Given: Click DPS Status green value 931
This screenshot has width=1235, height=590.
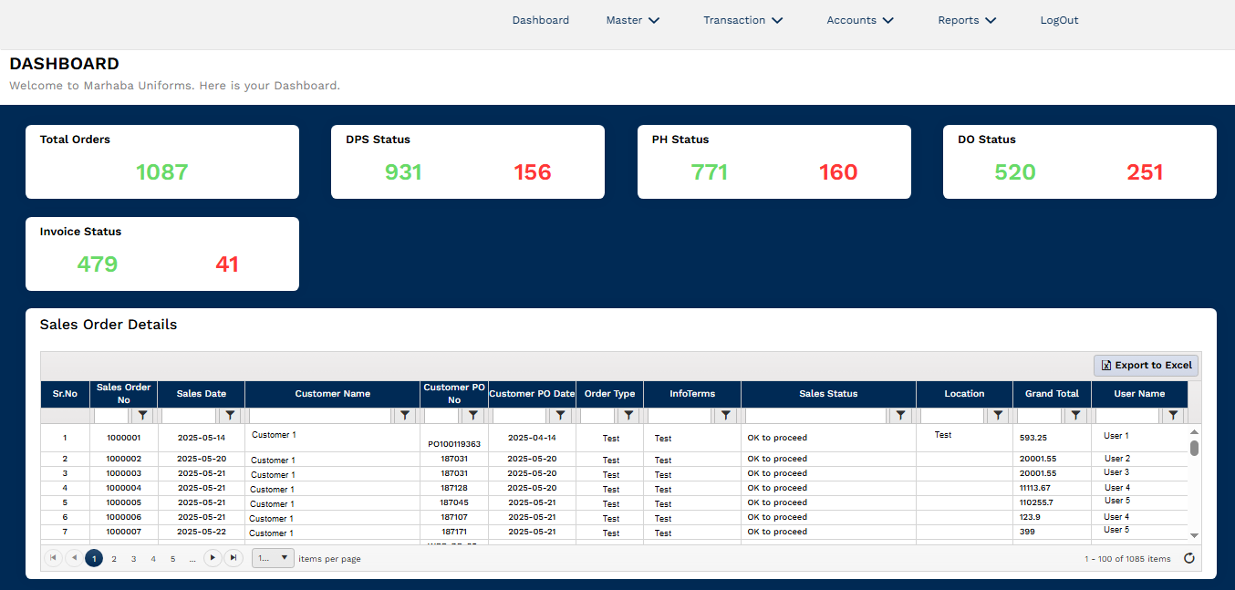Looking at the screenshot, I should [403, 172].
